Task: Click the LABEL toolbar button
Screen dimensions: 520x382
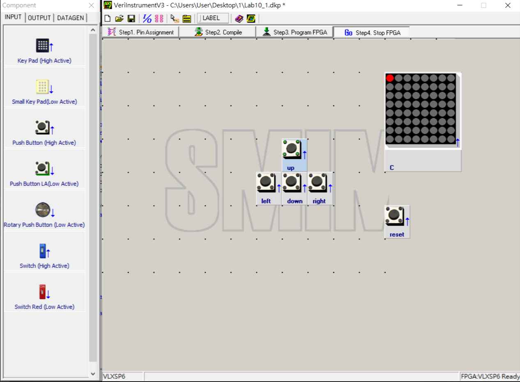Action: (x=213, y=18)
